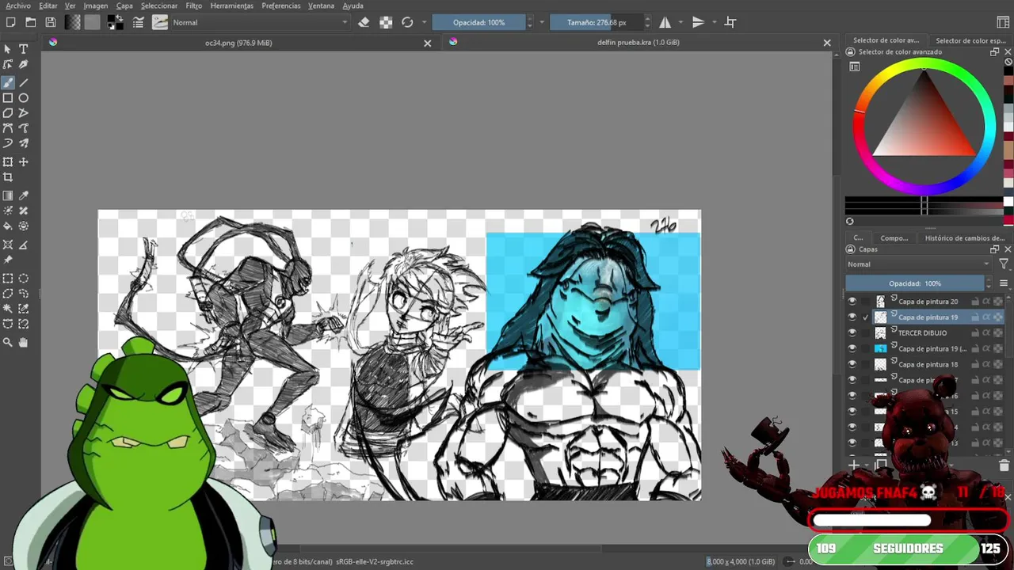This screenshot has width=1014, height=570.
Task: Save the document using floppy icon
Action: (50, 22)
